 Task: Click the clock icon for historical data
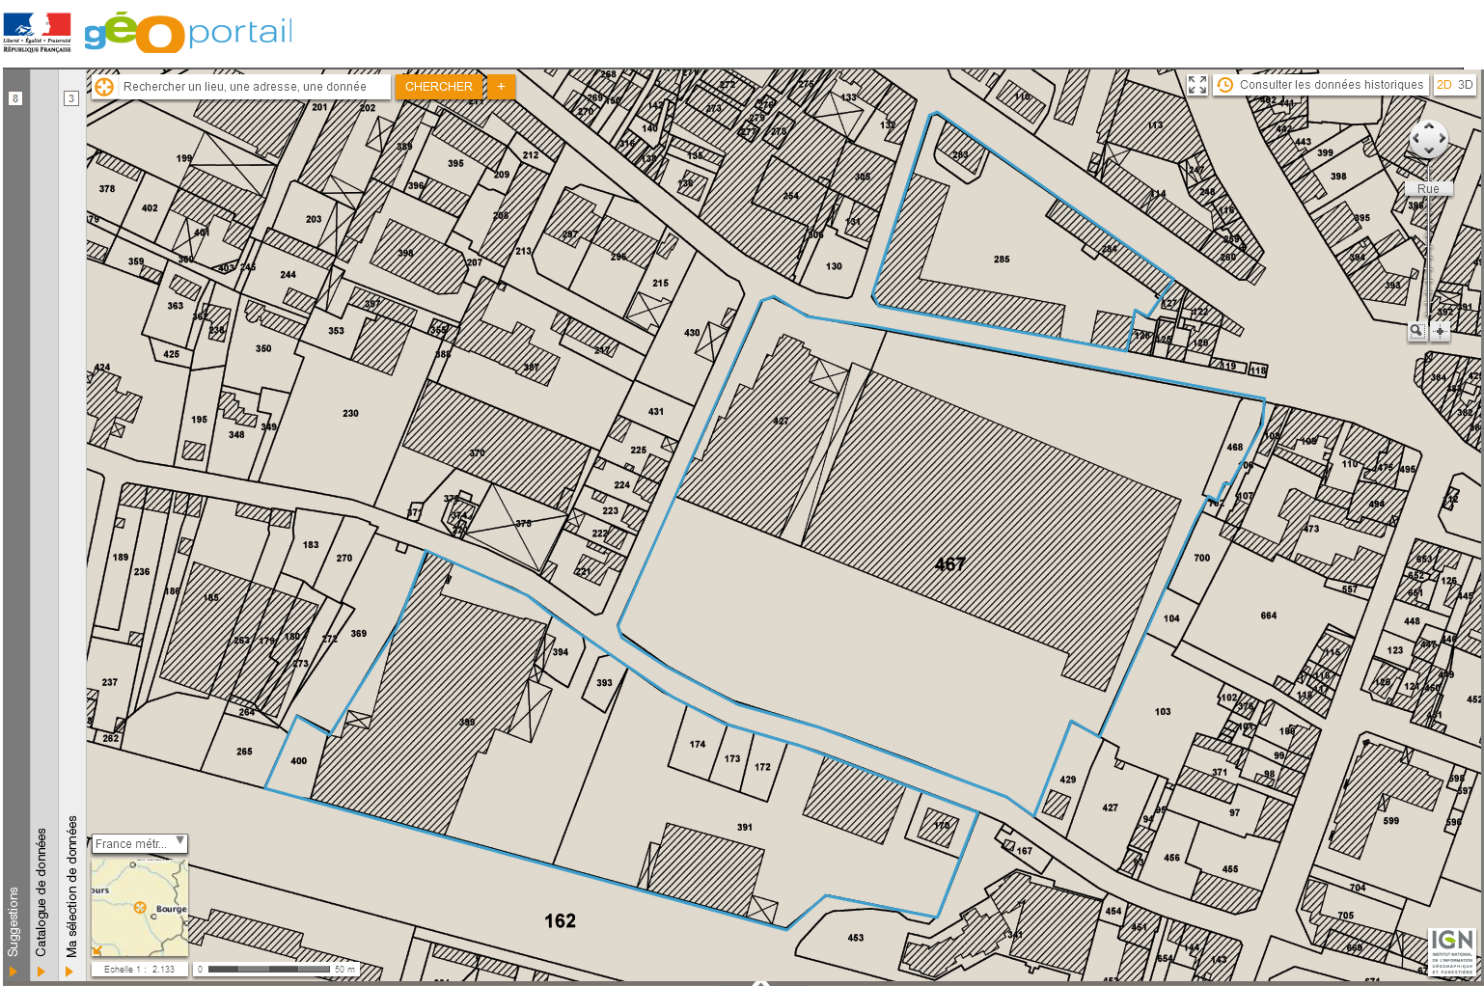(x=1224, y=85)
